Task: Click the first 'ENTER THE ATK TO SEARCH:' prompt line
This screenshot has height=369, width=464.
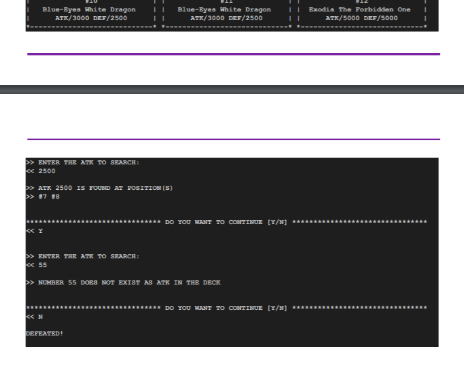Action: [x=83, y=162]
